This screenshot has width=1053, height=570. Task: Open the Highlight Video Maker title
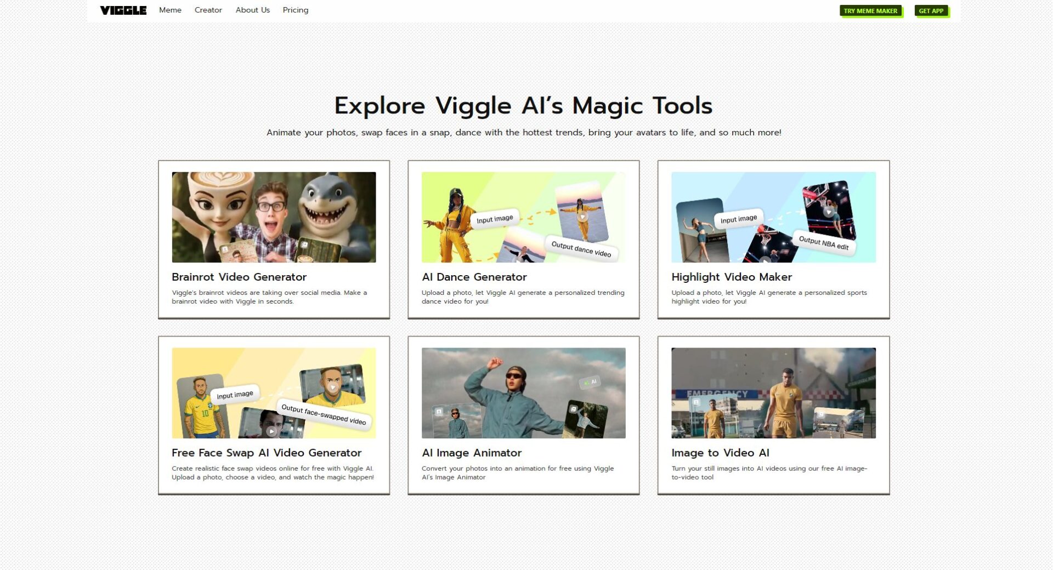click(731, 277)
